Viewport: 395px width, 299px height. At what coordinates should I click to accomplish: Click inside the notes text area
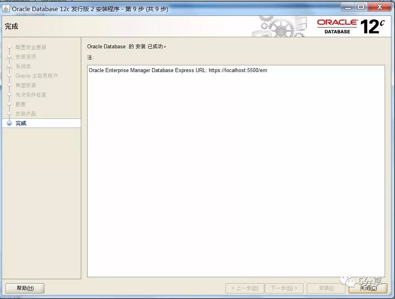point(236,171)
